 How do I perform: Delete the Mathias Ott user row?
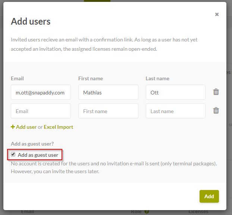(216, 92)
